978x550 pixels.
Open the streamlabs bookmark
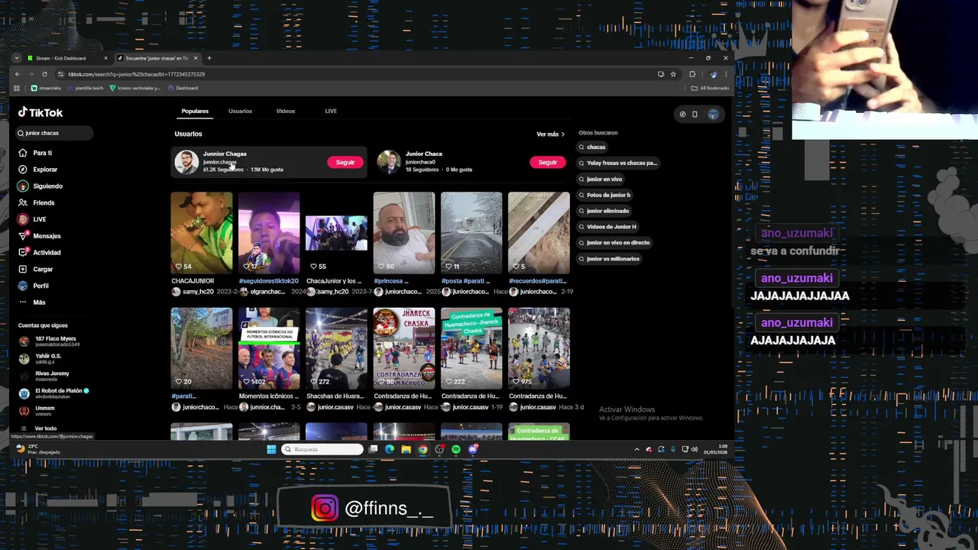pos(46,88)
